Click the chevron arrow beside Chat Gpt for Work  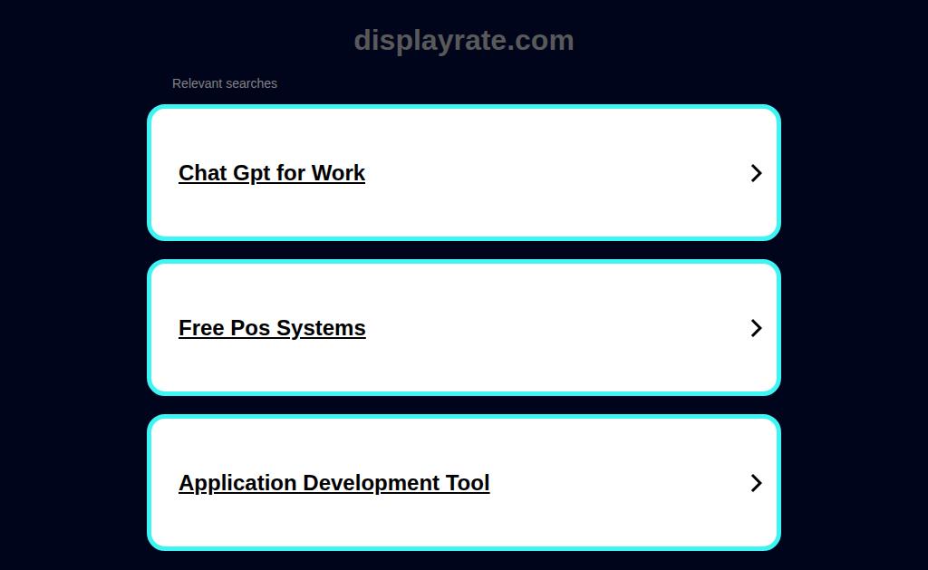click(x=756, y=173)
